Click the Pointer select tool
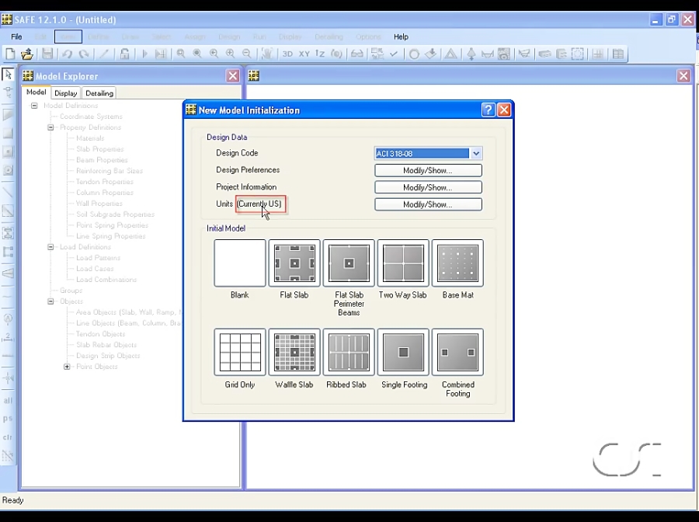The width and height of the screenshot is (699, 522). point(8,74)
